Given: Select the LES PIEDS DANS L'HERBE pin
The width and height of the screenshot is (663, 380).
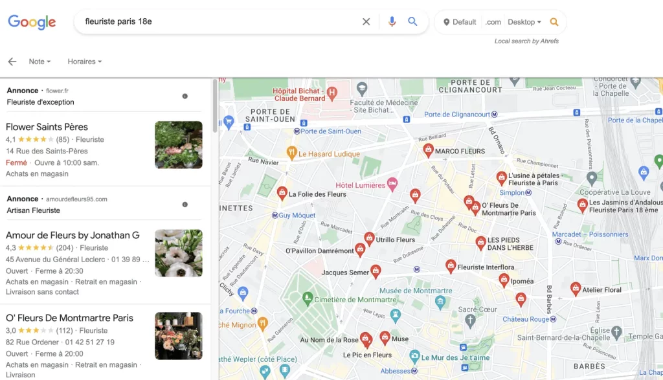Looking at the screenshot, I should pos(480,243).
